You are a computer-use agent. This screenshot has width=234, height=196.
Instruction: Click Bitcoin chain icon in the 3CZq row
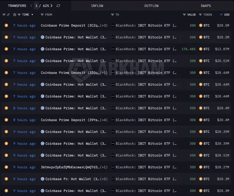coord(6,26)
